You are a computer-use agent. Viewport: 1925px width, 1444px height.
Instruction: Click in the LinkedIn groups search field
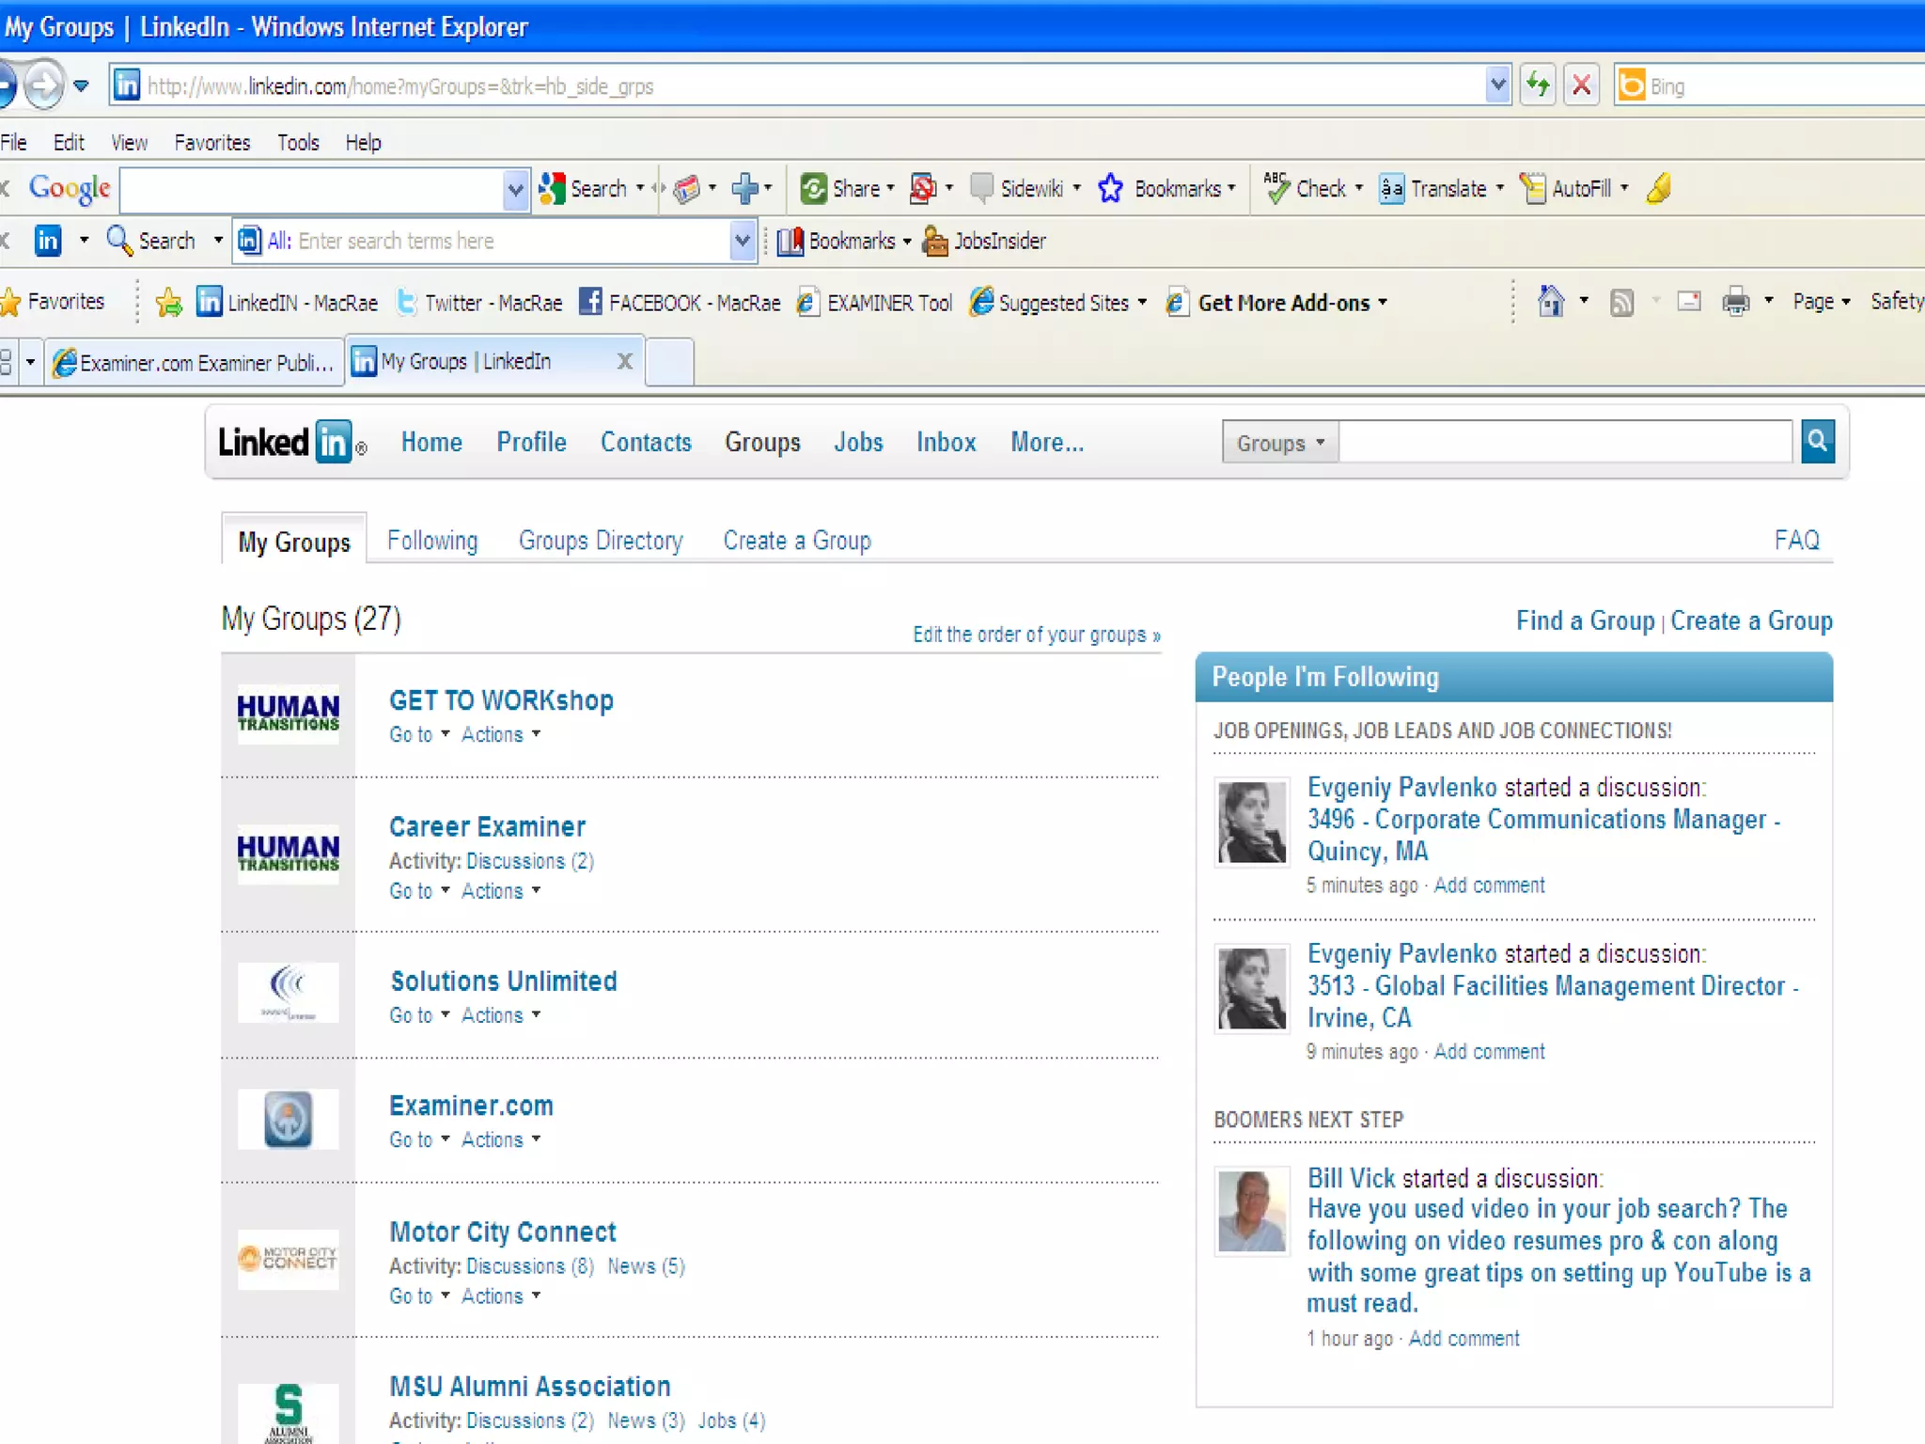[x=1564, y=442]
